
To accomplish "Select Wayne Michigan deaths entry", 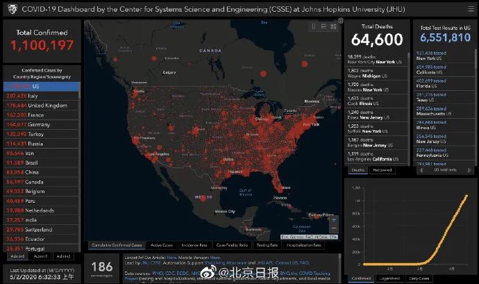I will [x=376, y=74].
